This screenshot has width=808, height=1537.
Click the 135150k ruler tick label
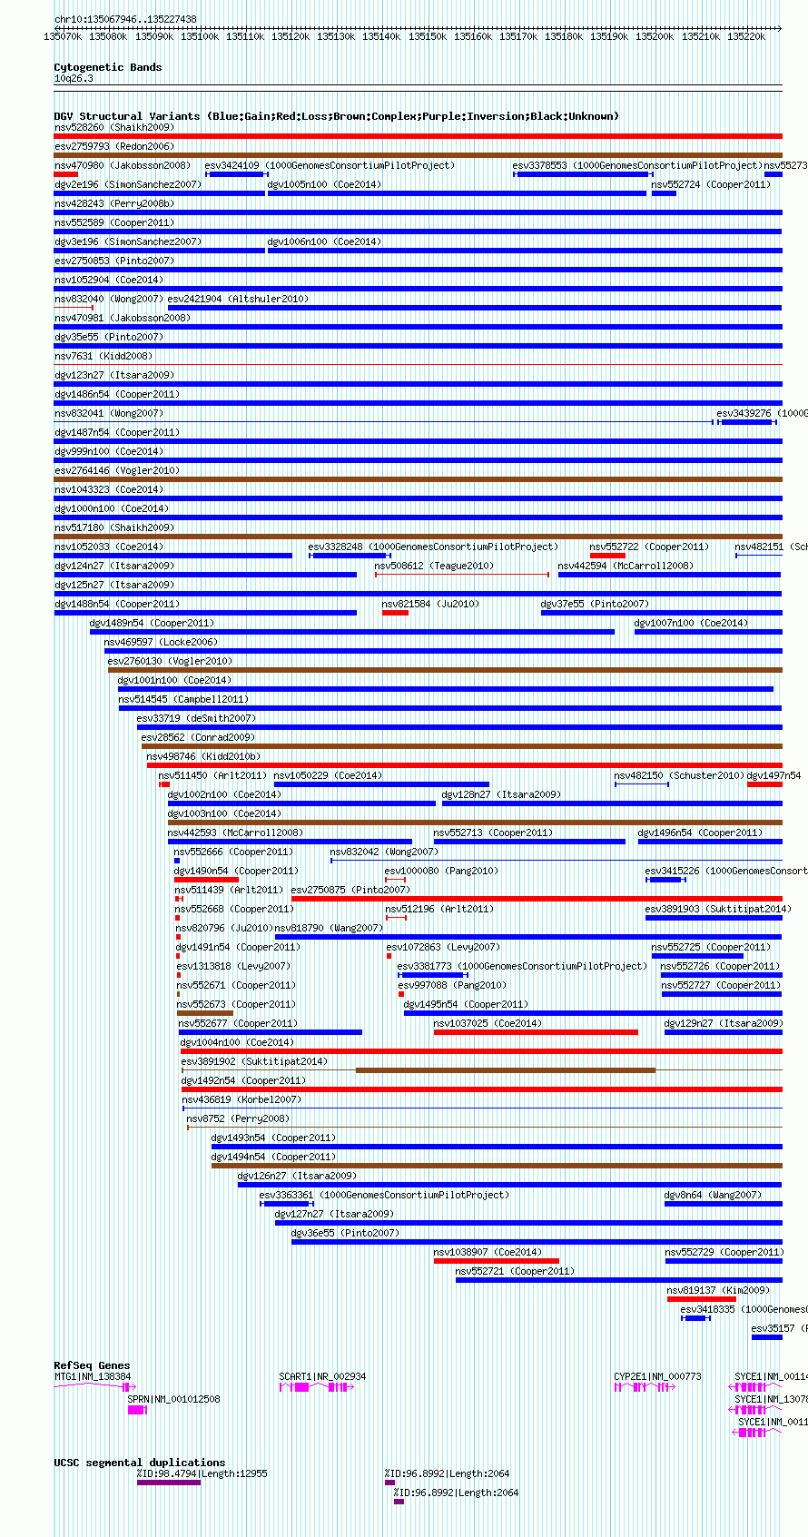427,37
